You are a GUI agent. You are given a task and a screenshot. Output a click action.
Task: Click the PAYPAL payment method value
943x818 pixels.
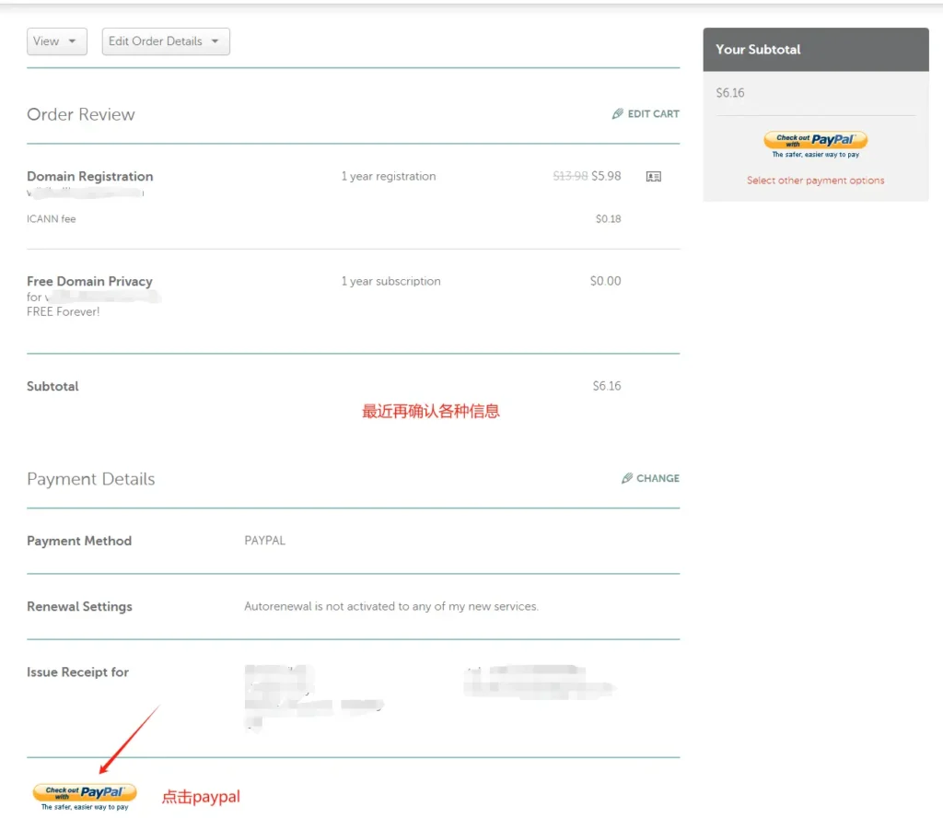point(264,540)
